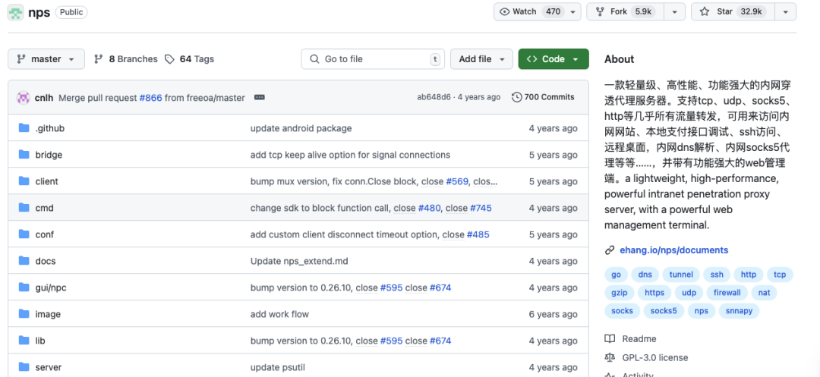Open the bridge directory name

coord(49,155)
